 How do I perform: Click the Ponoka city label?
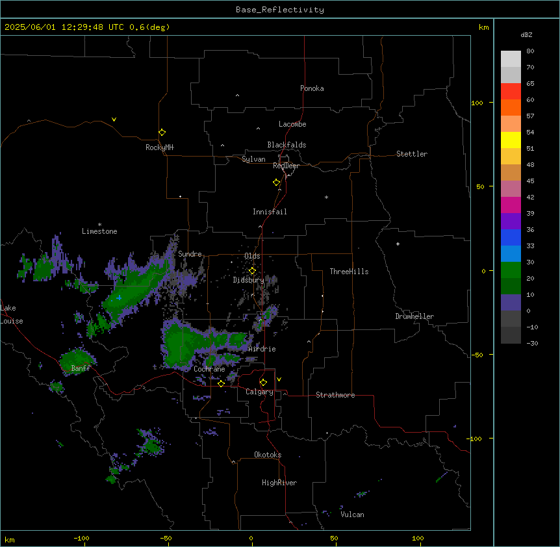(312, 88)
